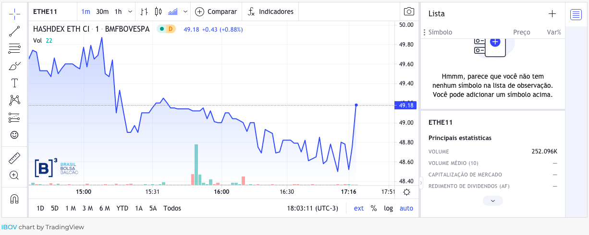Set date range to Todos
Screen dimensions: 589x235
(172, 208)
